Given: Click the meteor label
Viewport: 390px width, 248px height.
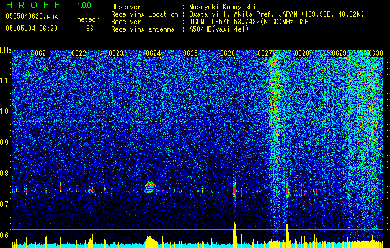Looking at the screenshot, I should [x=88, y=19].
